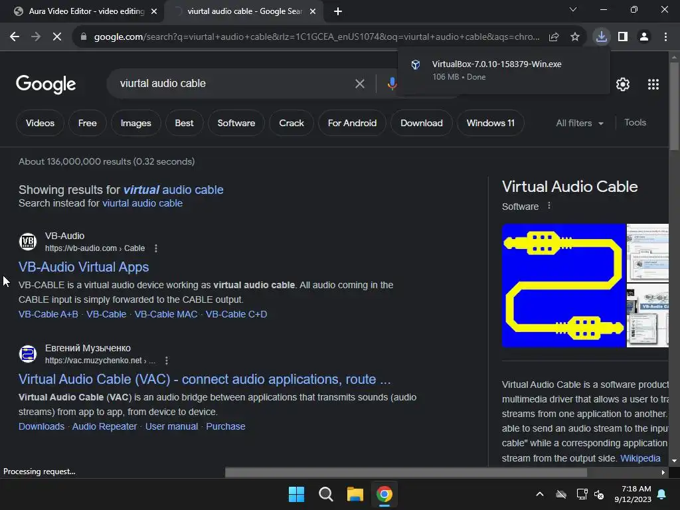Apply the Crack filter chip
Image resolution: width=680 pixels, height=510 pixels.
pos(292,123)
